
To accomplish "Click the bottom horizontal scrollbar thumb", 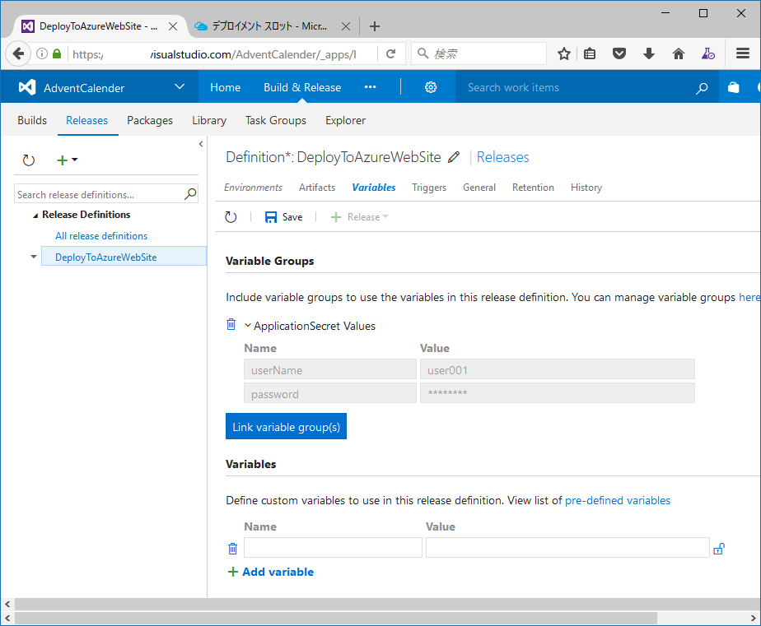I will (x=336, y=618).
